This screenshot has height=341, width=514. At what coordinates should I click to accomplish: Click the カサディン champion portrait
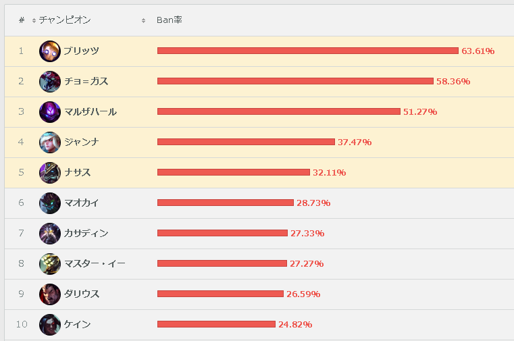(50, 234)
